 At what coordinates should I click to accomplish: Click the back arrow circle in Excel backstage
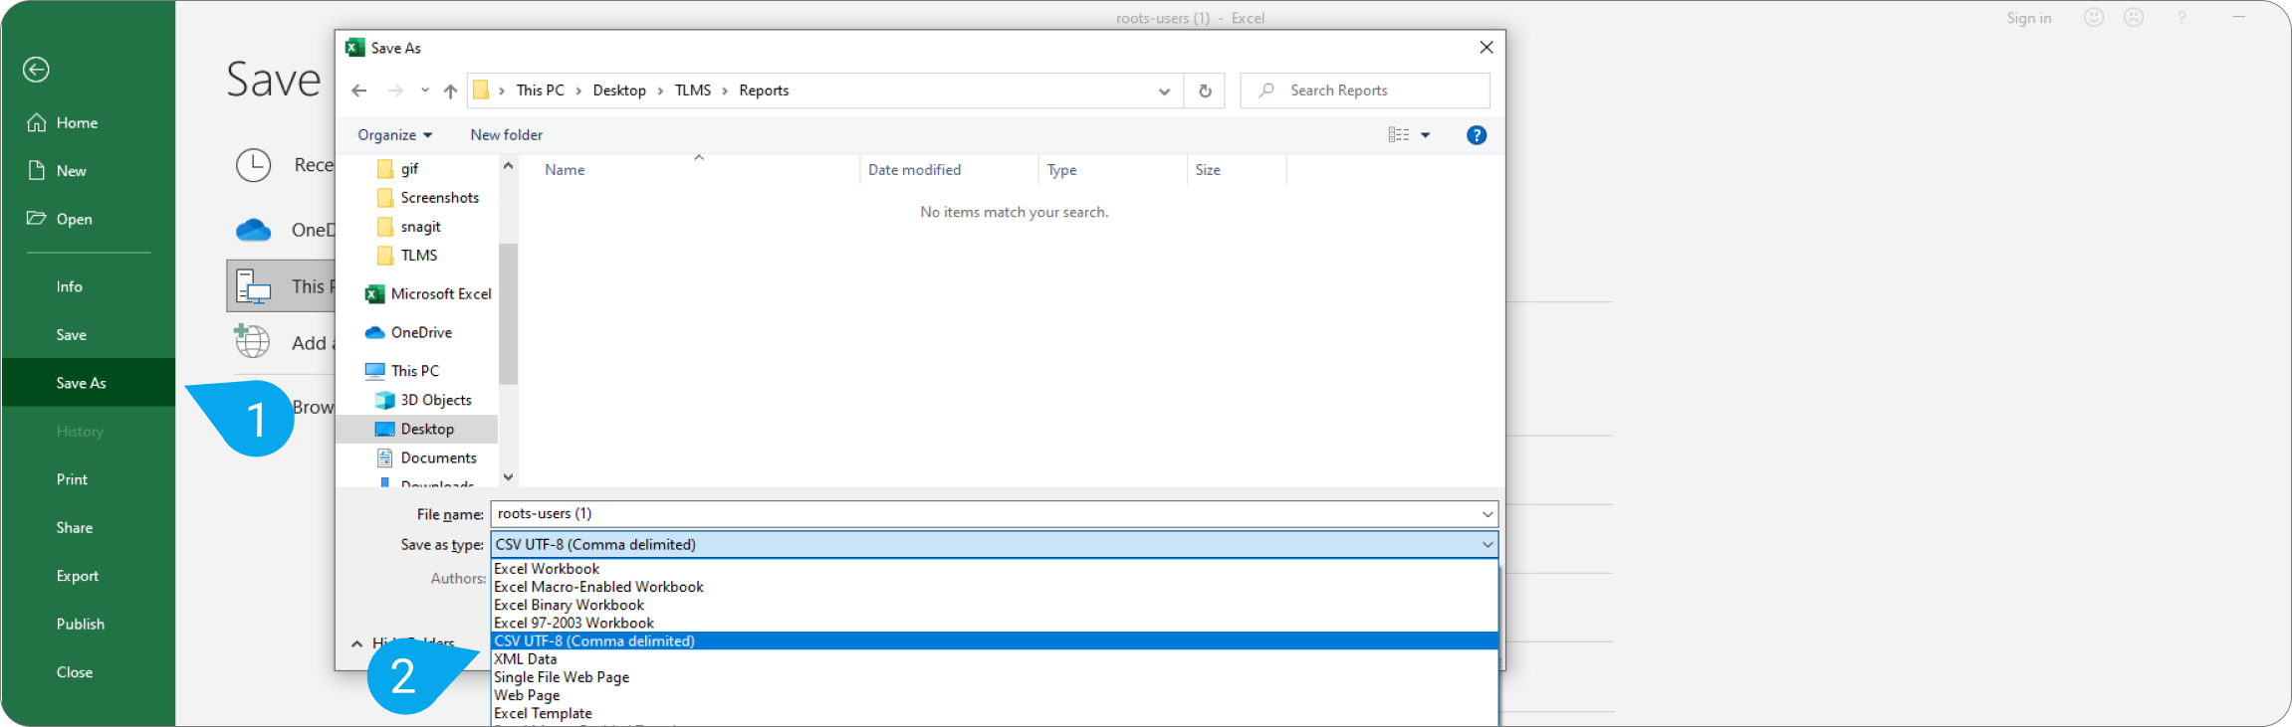36,70
